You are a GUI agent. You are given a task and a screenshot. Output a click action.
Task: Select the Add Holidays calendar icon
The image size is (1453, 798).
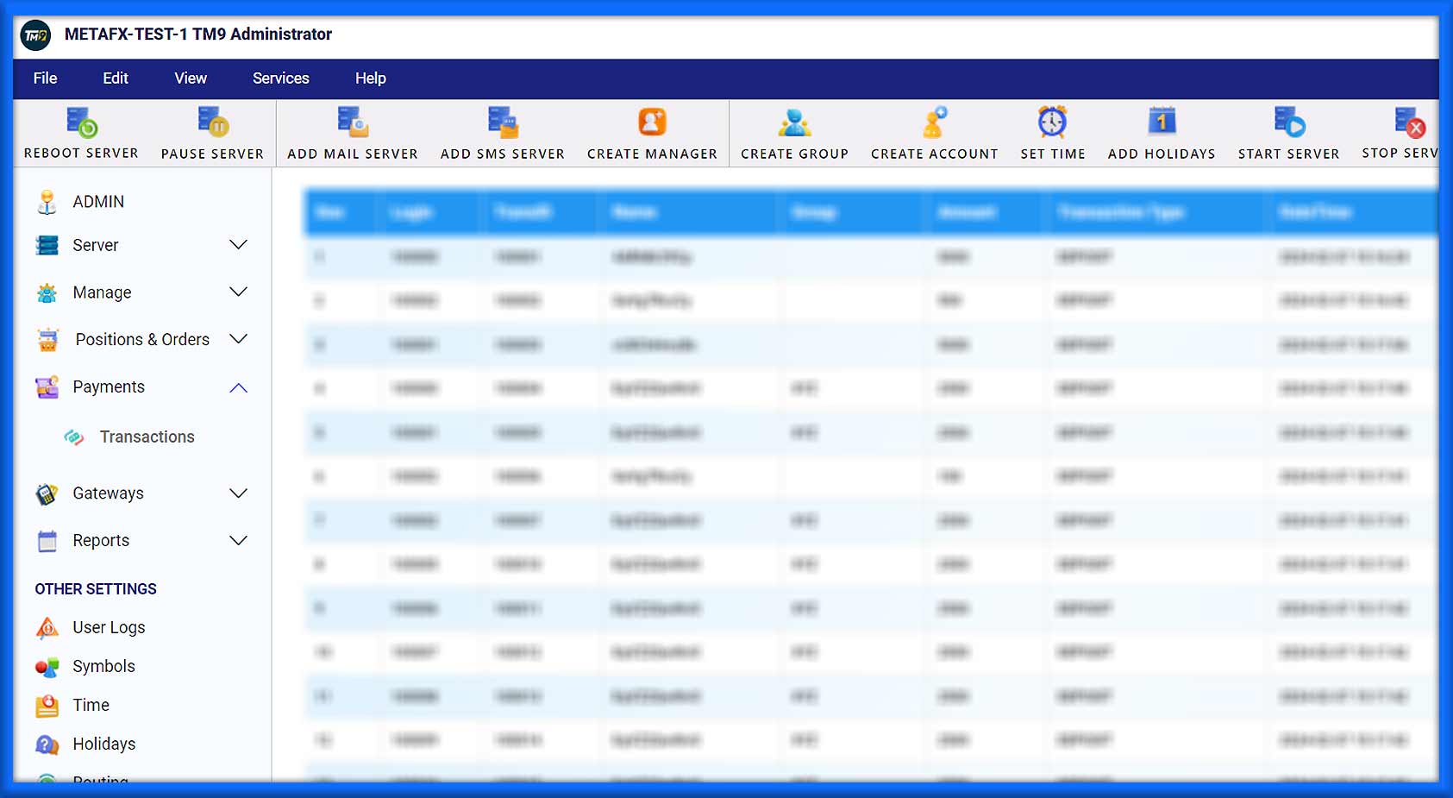pyautogui.click(x=1161, y=122)
